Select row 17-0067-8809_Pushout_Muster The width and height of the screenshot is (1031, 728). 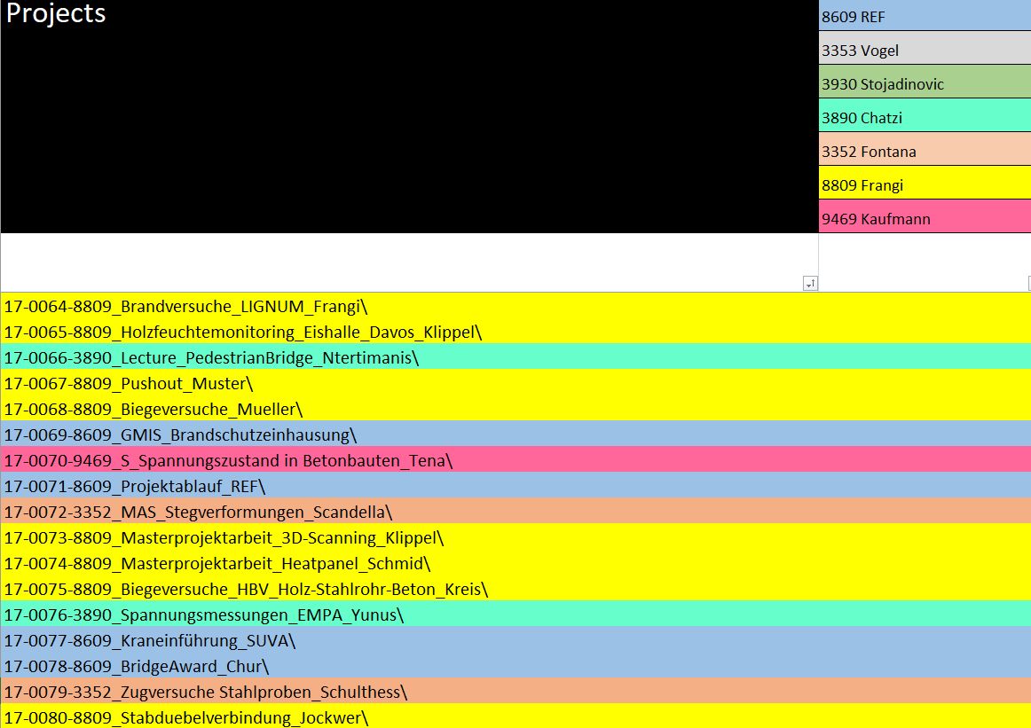coord(515,382)
